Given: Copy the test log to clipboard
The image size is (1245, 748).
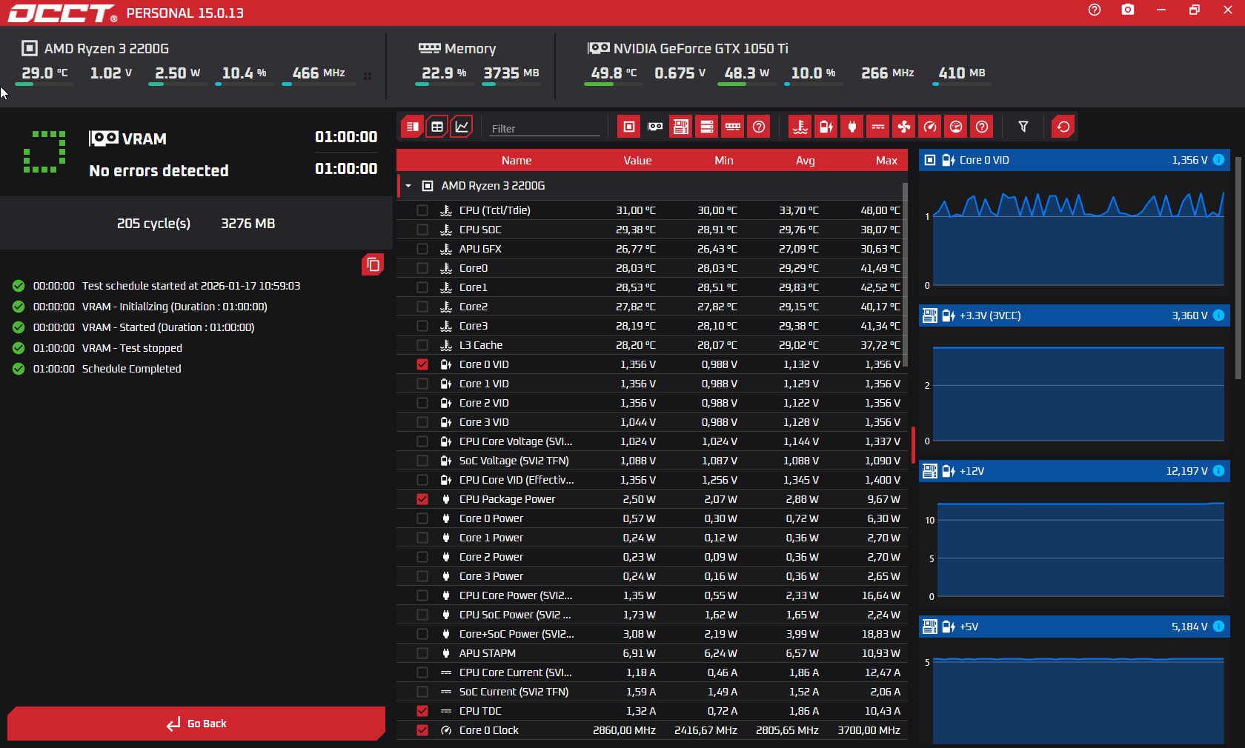Looking at the screenshot, I should (373, 264).
